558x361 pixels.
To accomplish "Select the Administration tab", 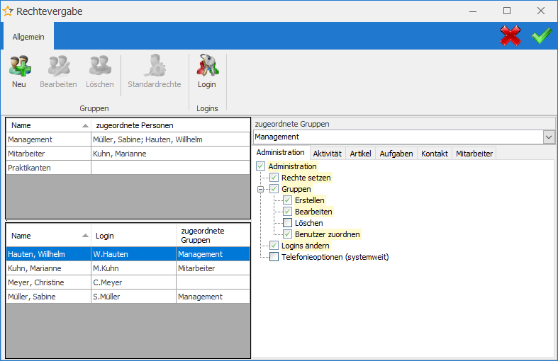I will point(281,152).
